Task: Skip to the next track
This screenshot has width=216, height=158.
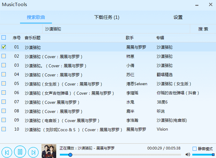Action: [x=33, y=152]
